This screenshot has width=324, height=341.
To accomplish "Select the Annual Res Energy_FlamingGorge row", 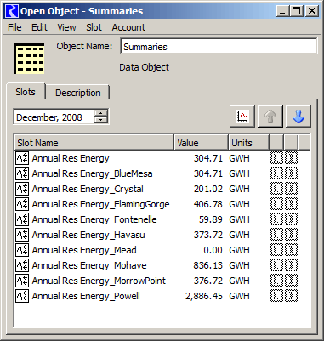I will point(162,204).
